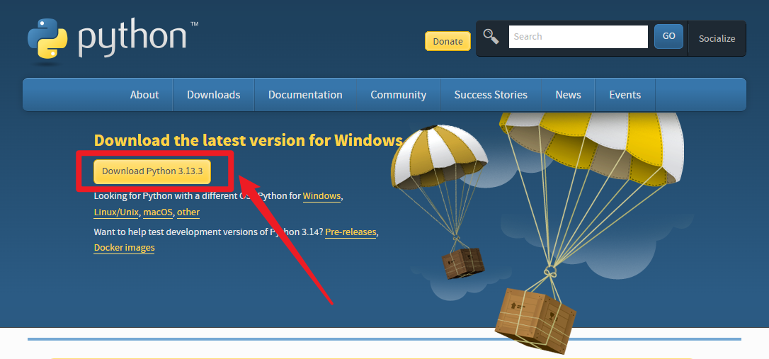Open the Success Stories menu item
This screenshot has height=359, width=769.
coord(491,95)
